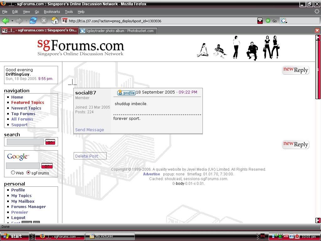Screen dimensions: 321x241
Task: Click the Firefox throbber activity icon
Action: point(317,12)
